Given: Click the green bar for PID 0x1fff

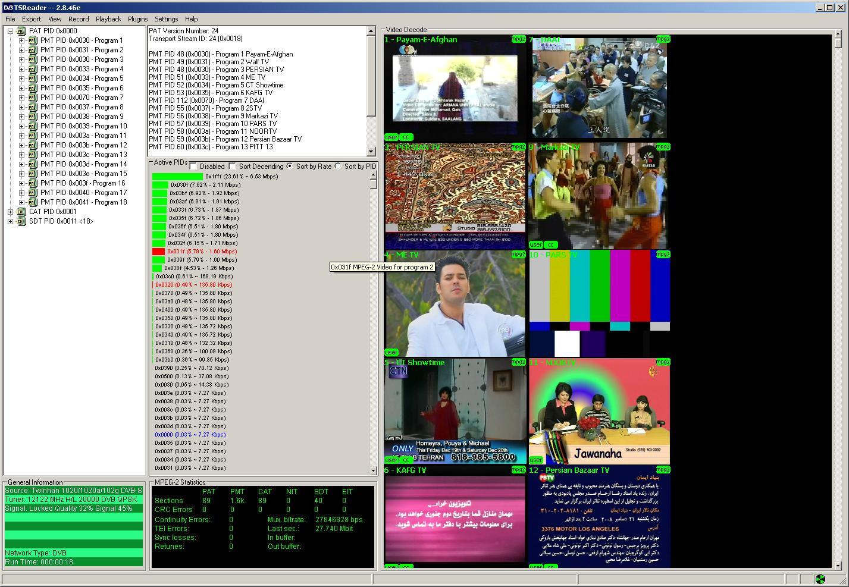Looking at the screenshot, I should coord(177,177).
